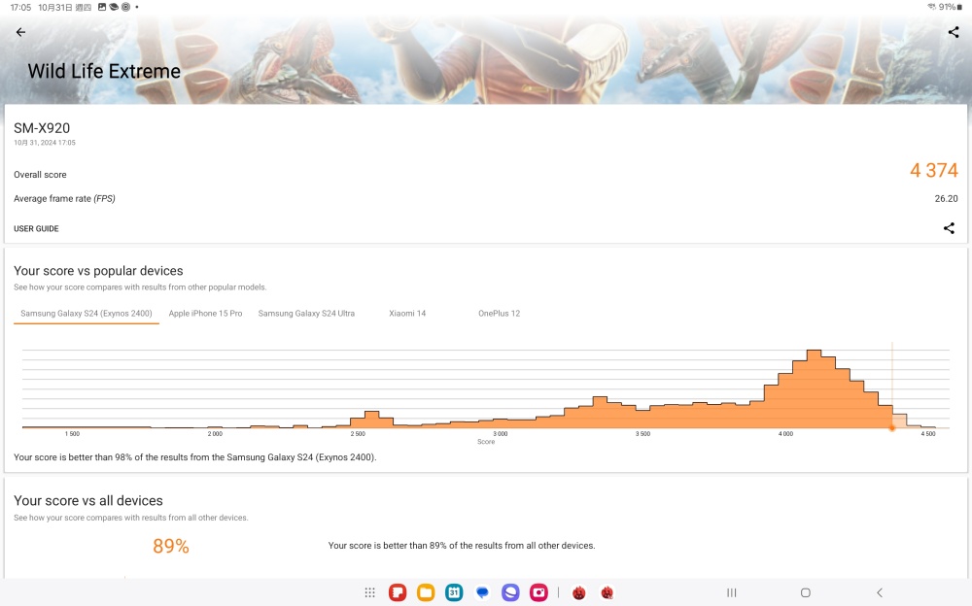This screenshot has width=972, height=606.
Task: Launch the pink Camera app
Action: (538, 593)
